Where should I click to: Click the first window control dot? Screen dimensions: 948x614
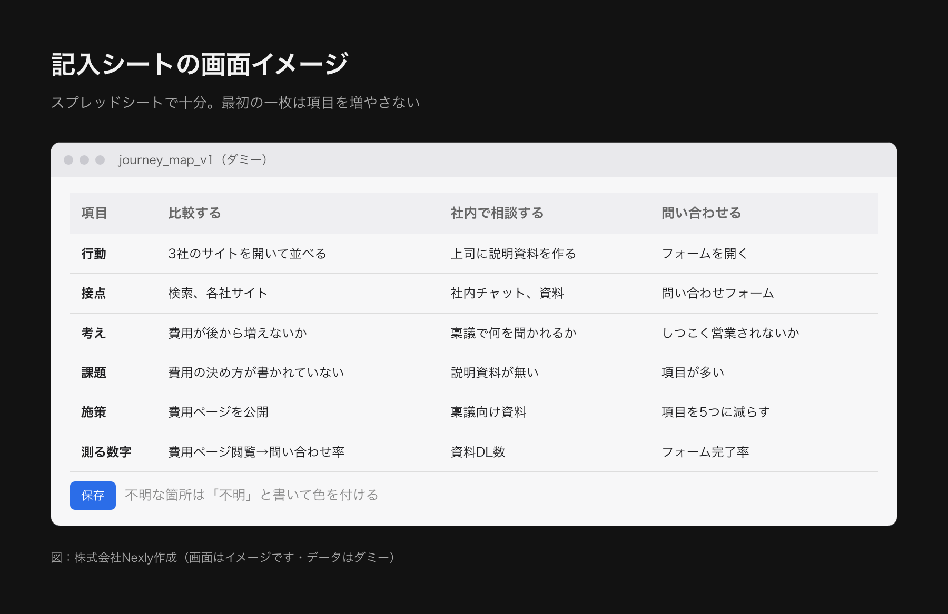pos(68,160)
